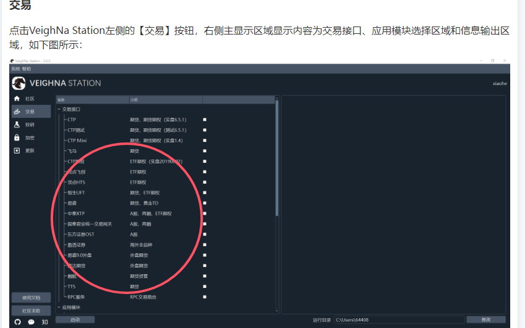Image resolution: width=525 pixels, height=328 pixels.
Task: Click the 介绍 column header
Action: (166, 100)
